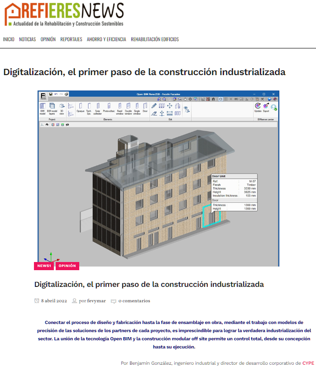This screenshot has width=316, height=367.
Task: Click the site tagline under the logo
Action: [x=68, y=24]
